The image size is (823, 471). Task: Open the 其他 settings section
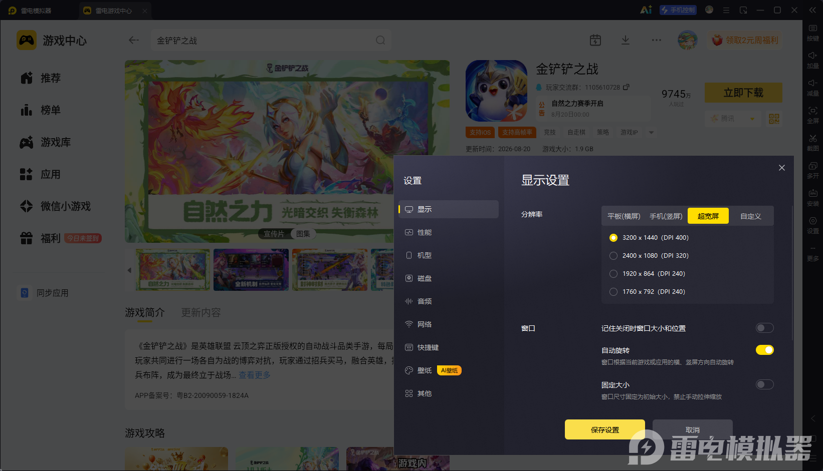tap(449, 393)
